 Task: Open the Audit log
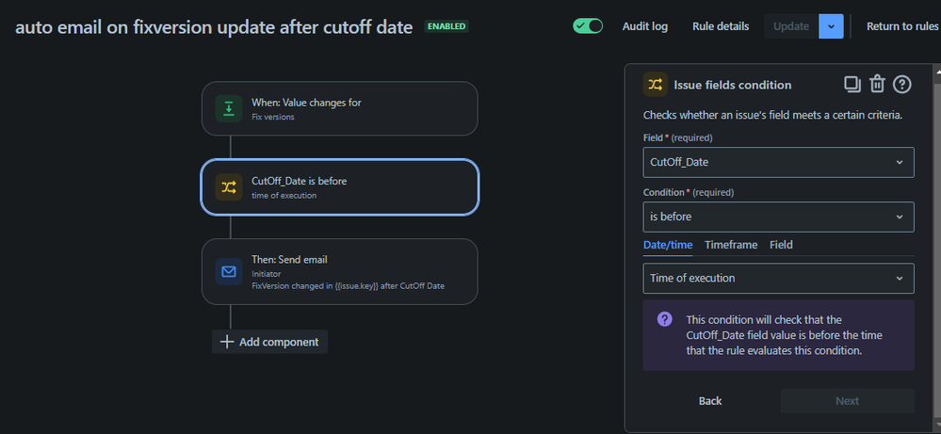point(644,26)
